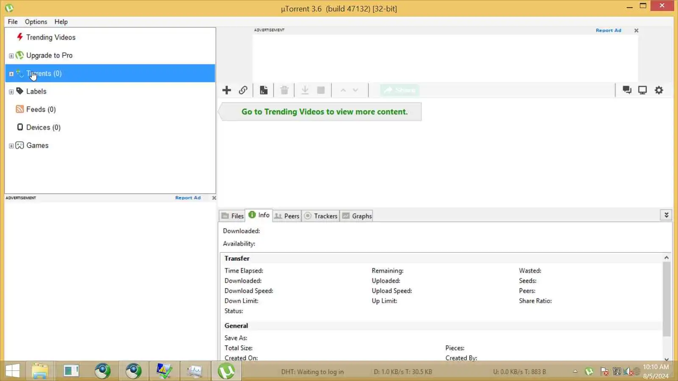
Task: Collapse the detailed info pane
Action: click(666, 215)
